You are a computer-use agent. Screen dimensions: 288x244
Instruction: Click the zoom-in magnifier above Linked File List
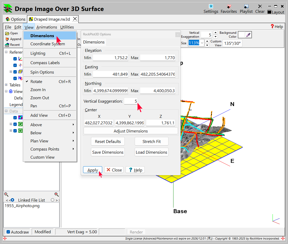point(6,194)
